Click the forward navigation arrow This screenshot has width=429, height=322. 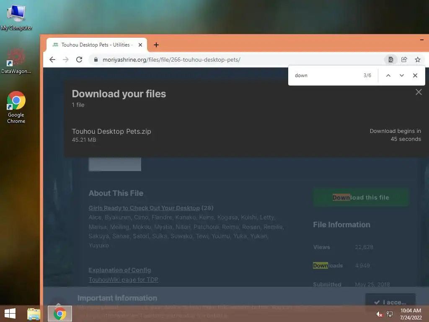pos(66,60)
